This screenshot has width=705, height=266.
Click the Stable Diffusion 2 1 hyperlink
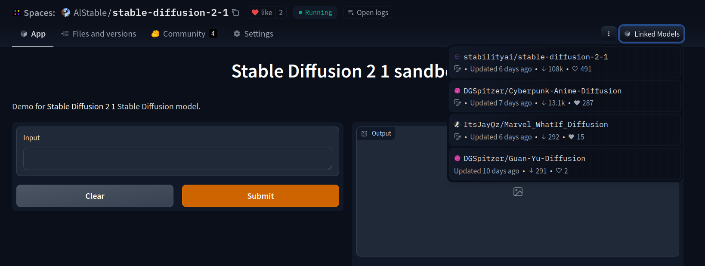81,106
